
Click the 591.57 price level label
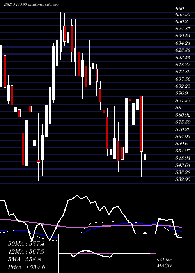[x=183, y=101]
